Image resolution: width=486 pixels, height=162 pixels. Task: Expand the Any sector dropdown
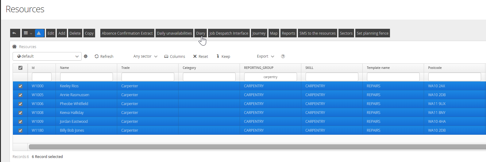pos(145,56)
